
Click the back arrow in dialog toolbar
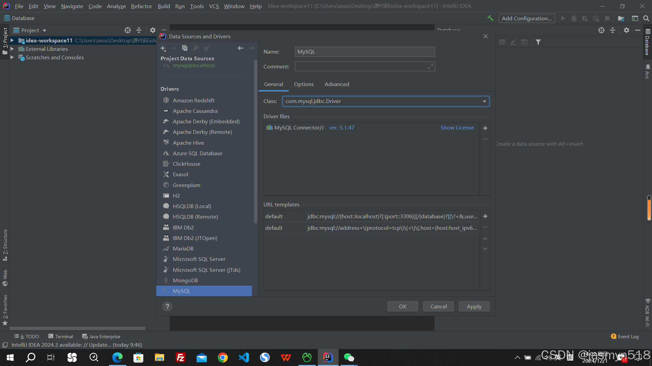click(x=240, y=48)
